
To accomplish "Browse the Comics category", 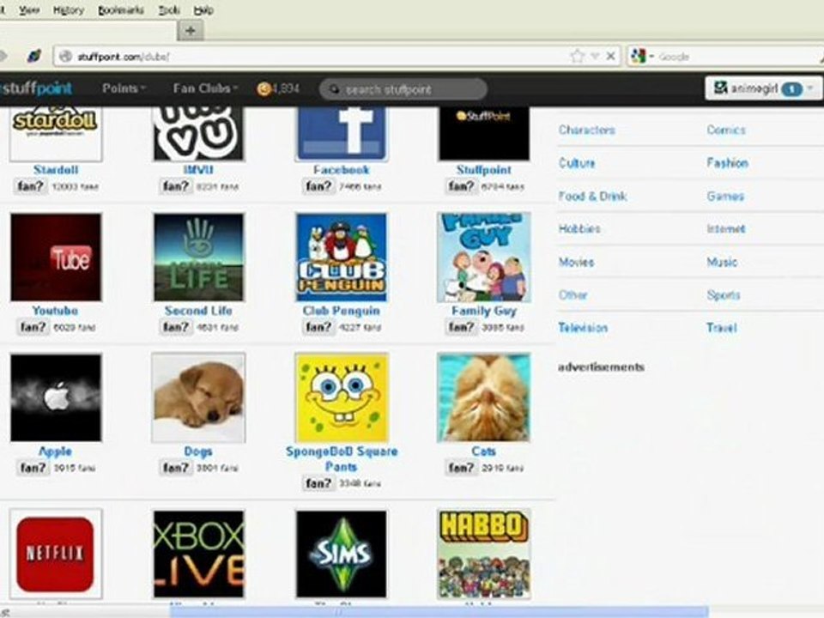I will [726, 130].
